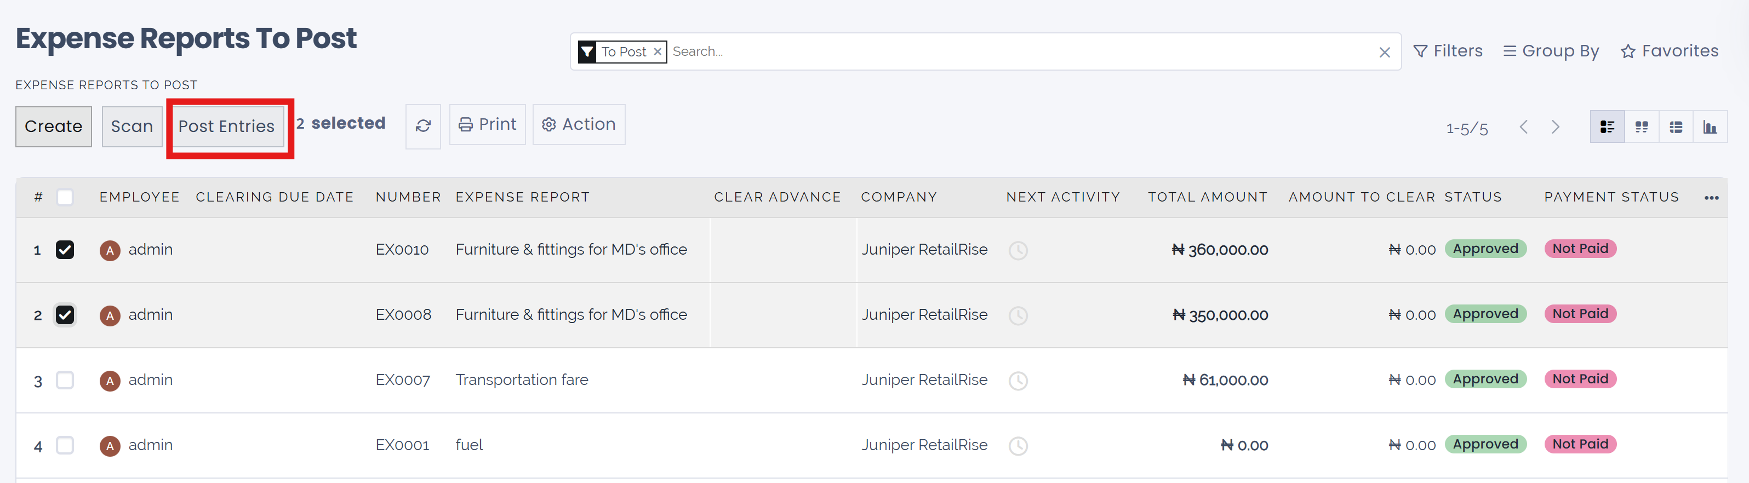Image resolution: width=1749 pixels, height=483 pixels.
Task: Open the Print dropdown menu
Action: [488, 124]
